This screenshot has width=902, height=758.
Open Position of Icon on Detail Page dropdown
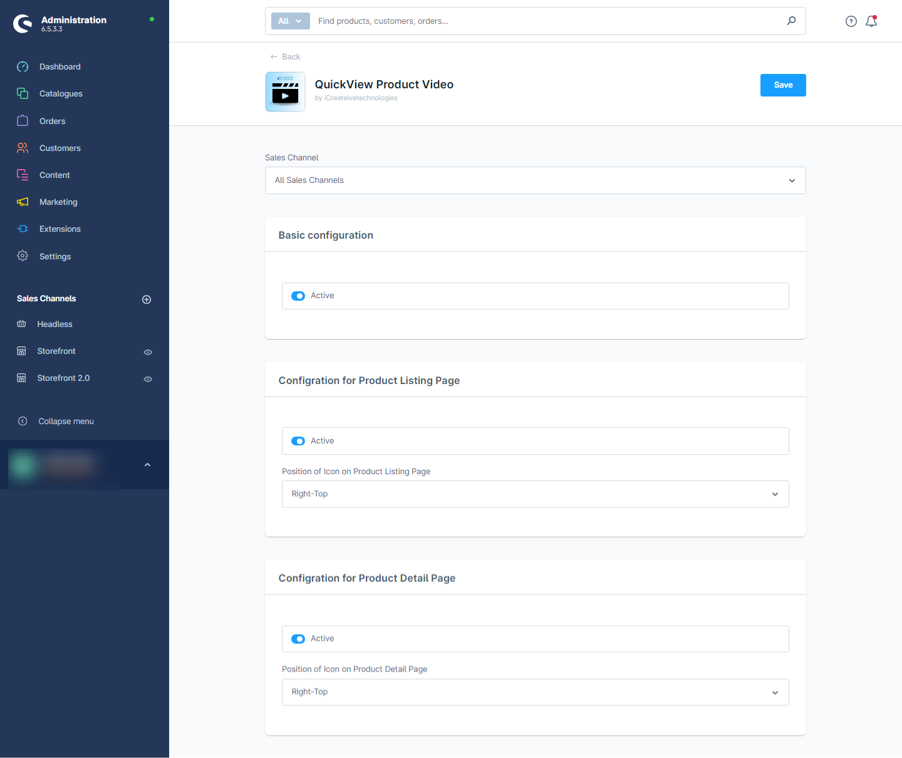coord(536,692)
